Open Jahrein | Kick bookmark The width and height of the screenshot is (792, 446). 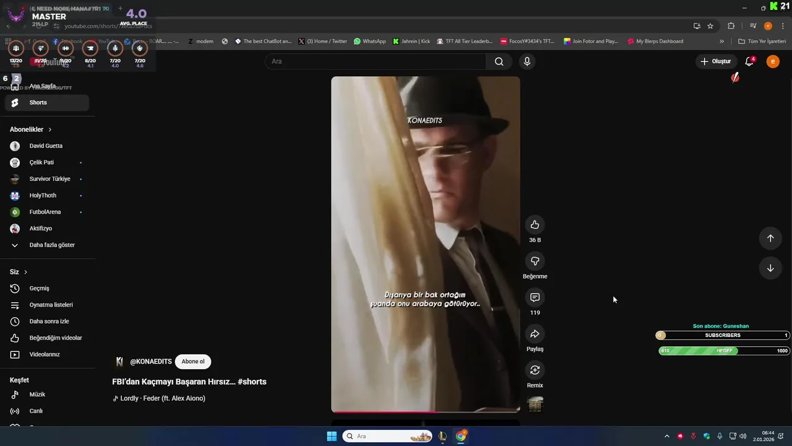click(411, 42)
